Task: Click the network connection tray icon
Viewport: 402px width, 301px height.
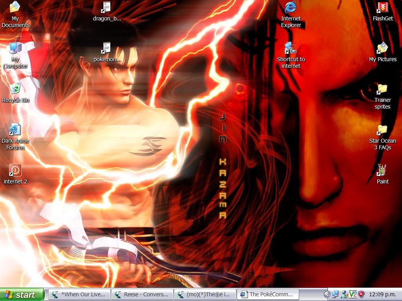Action: point(335,295)
